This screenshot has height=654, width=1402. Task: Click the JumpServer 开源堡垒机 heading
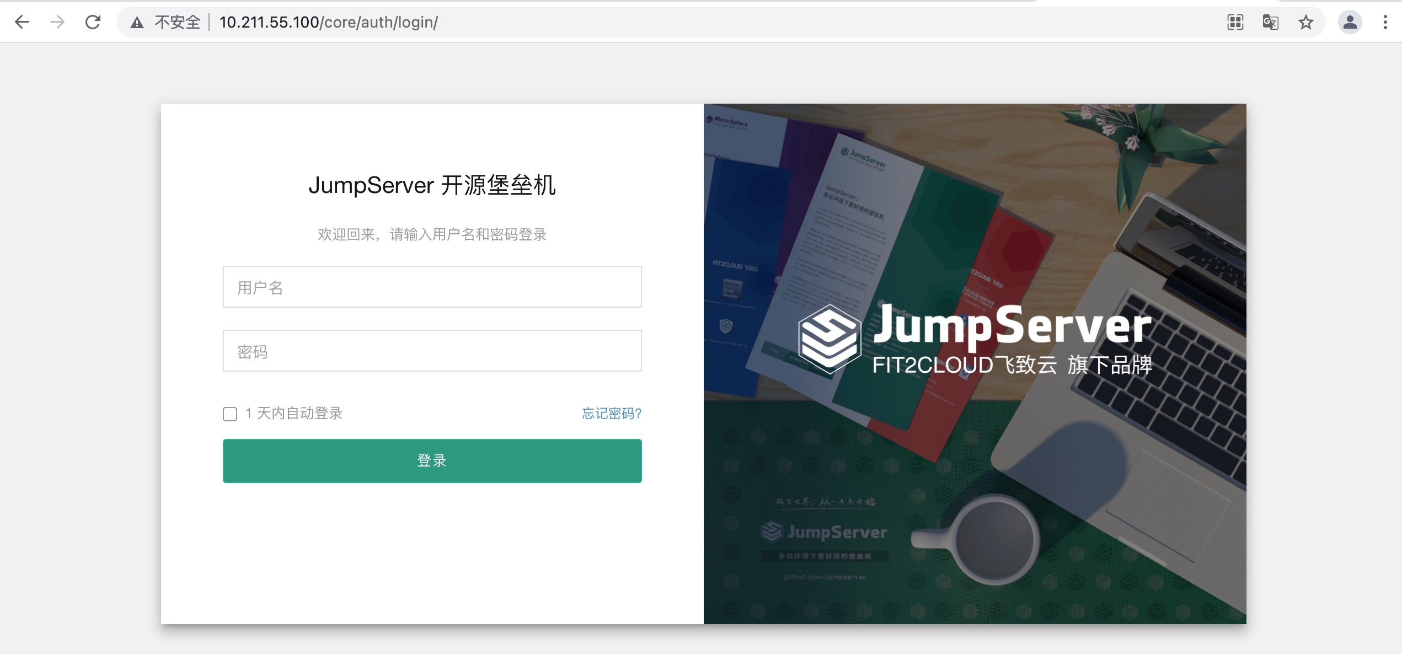tap(432, 185)
